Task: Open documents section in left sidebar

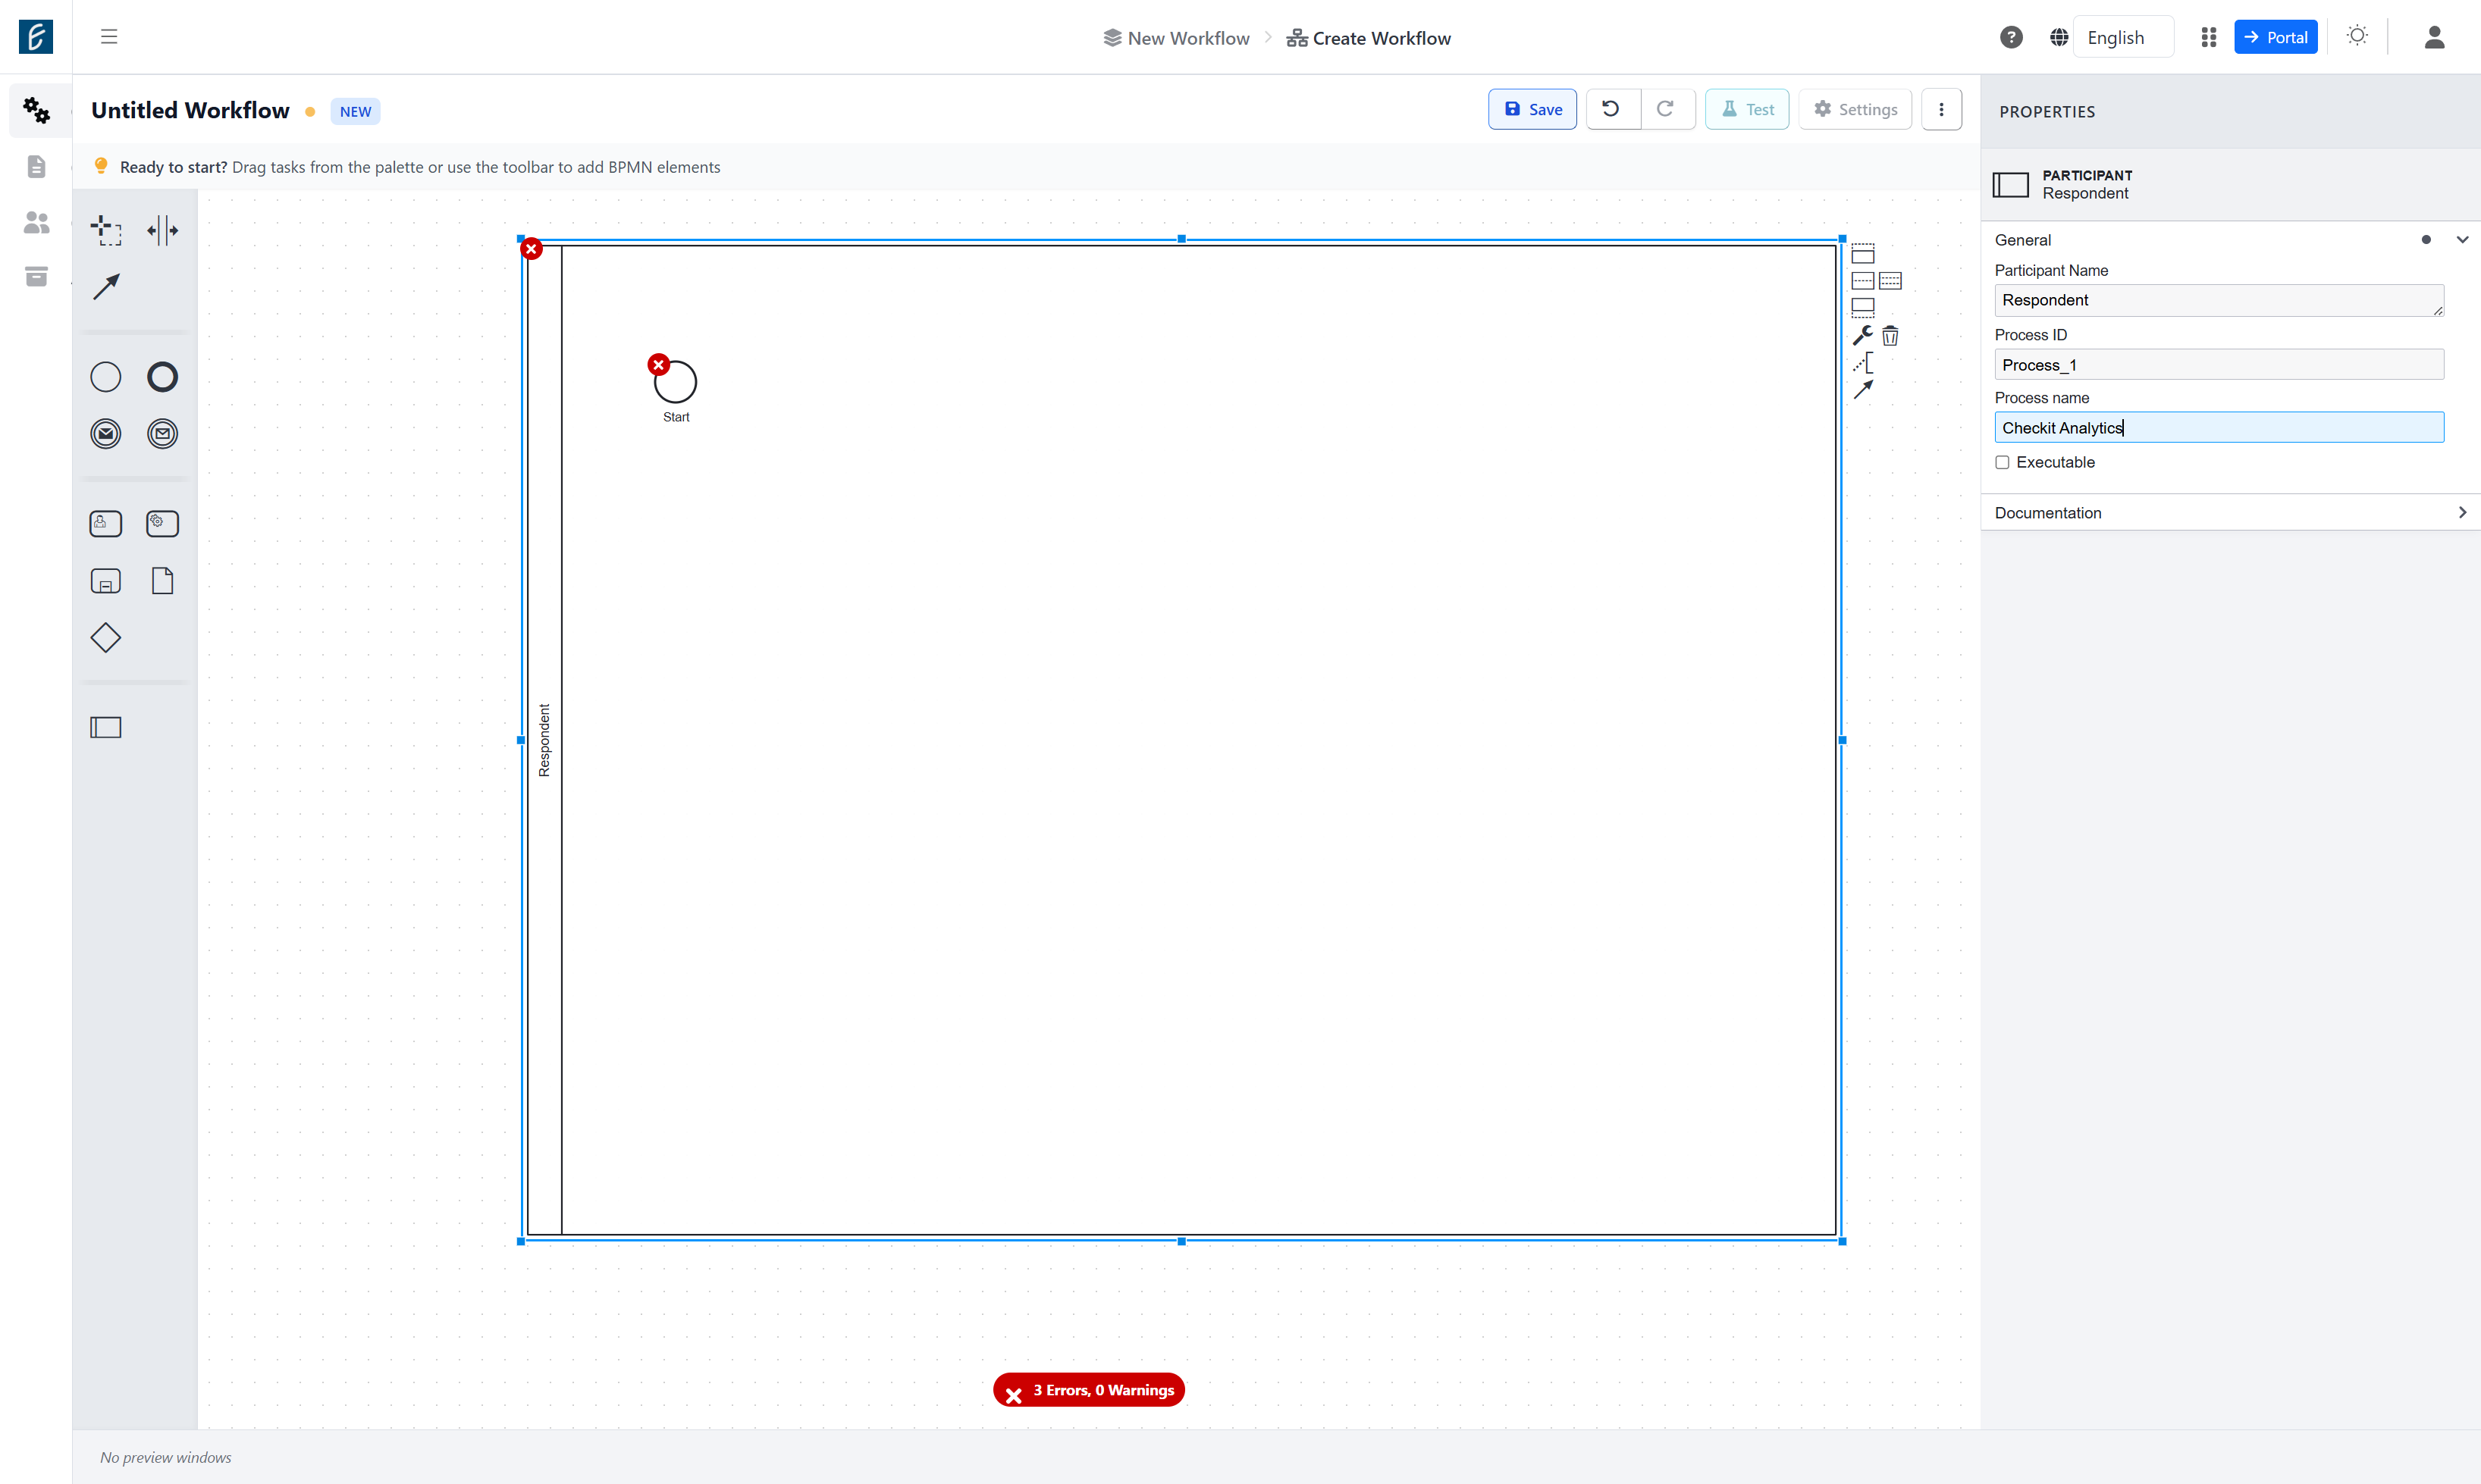Action: pyautogui.click(x=36, y=166)
